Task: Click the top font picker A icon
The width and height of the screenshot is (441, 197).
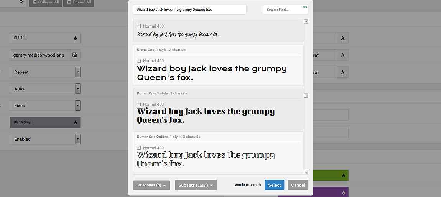Action: [343, 38]
